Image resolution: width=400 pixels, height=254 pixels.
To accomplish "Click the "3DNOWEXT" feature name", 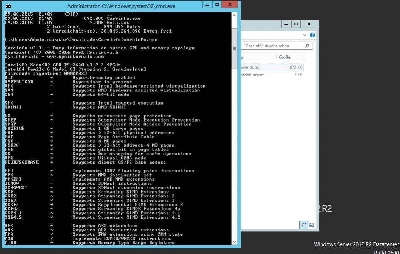I will coord(16,188).
